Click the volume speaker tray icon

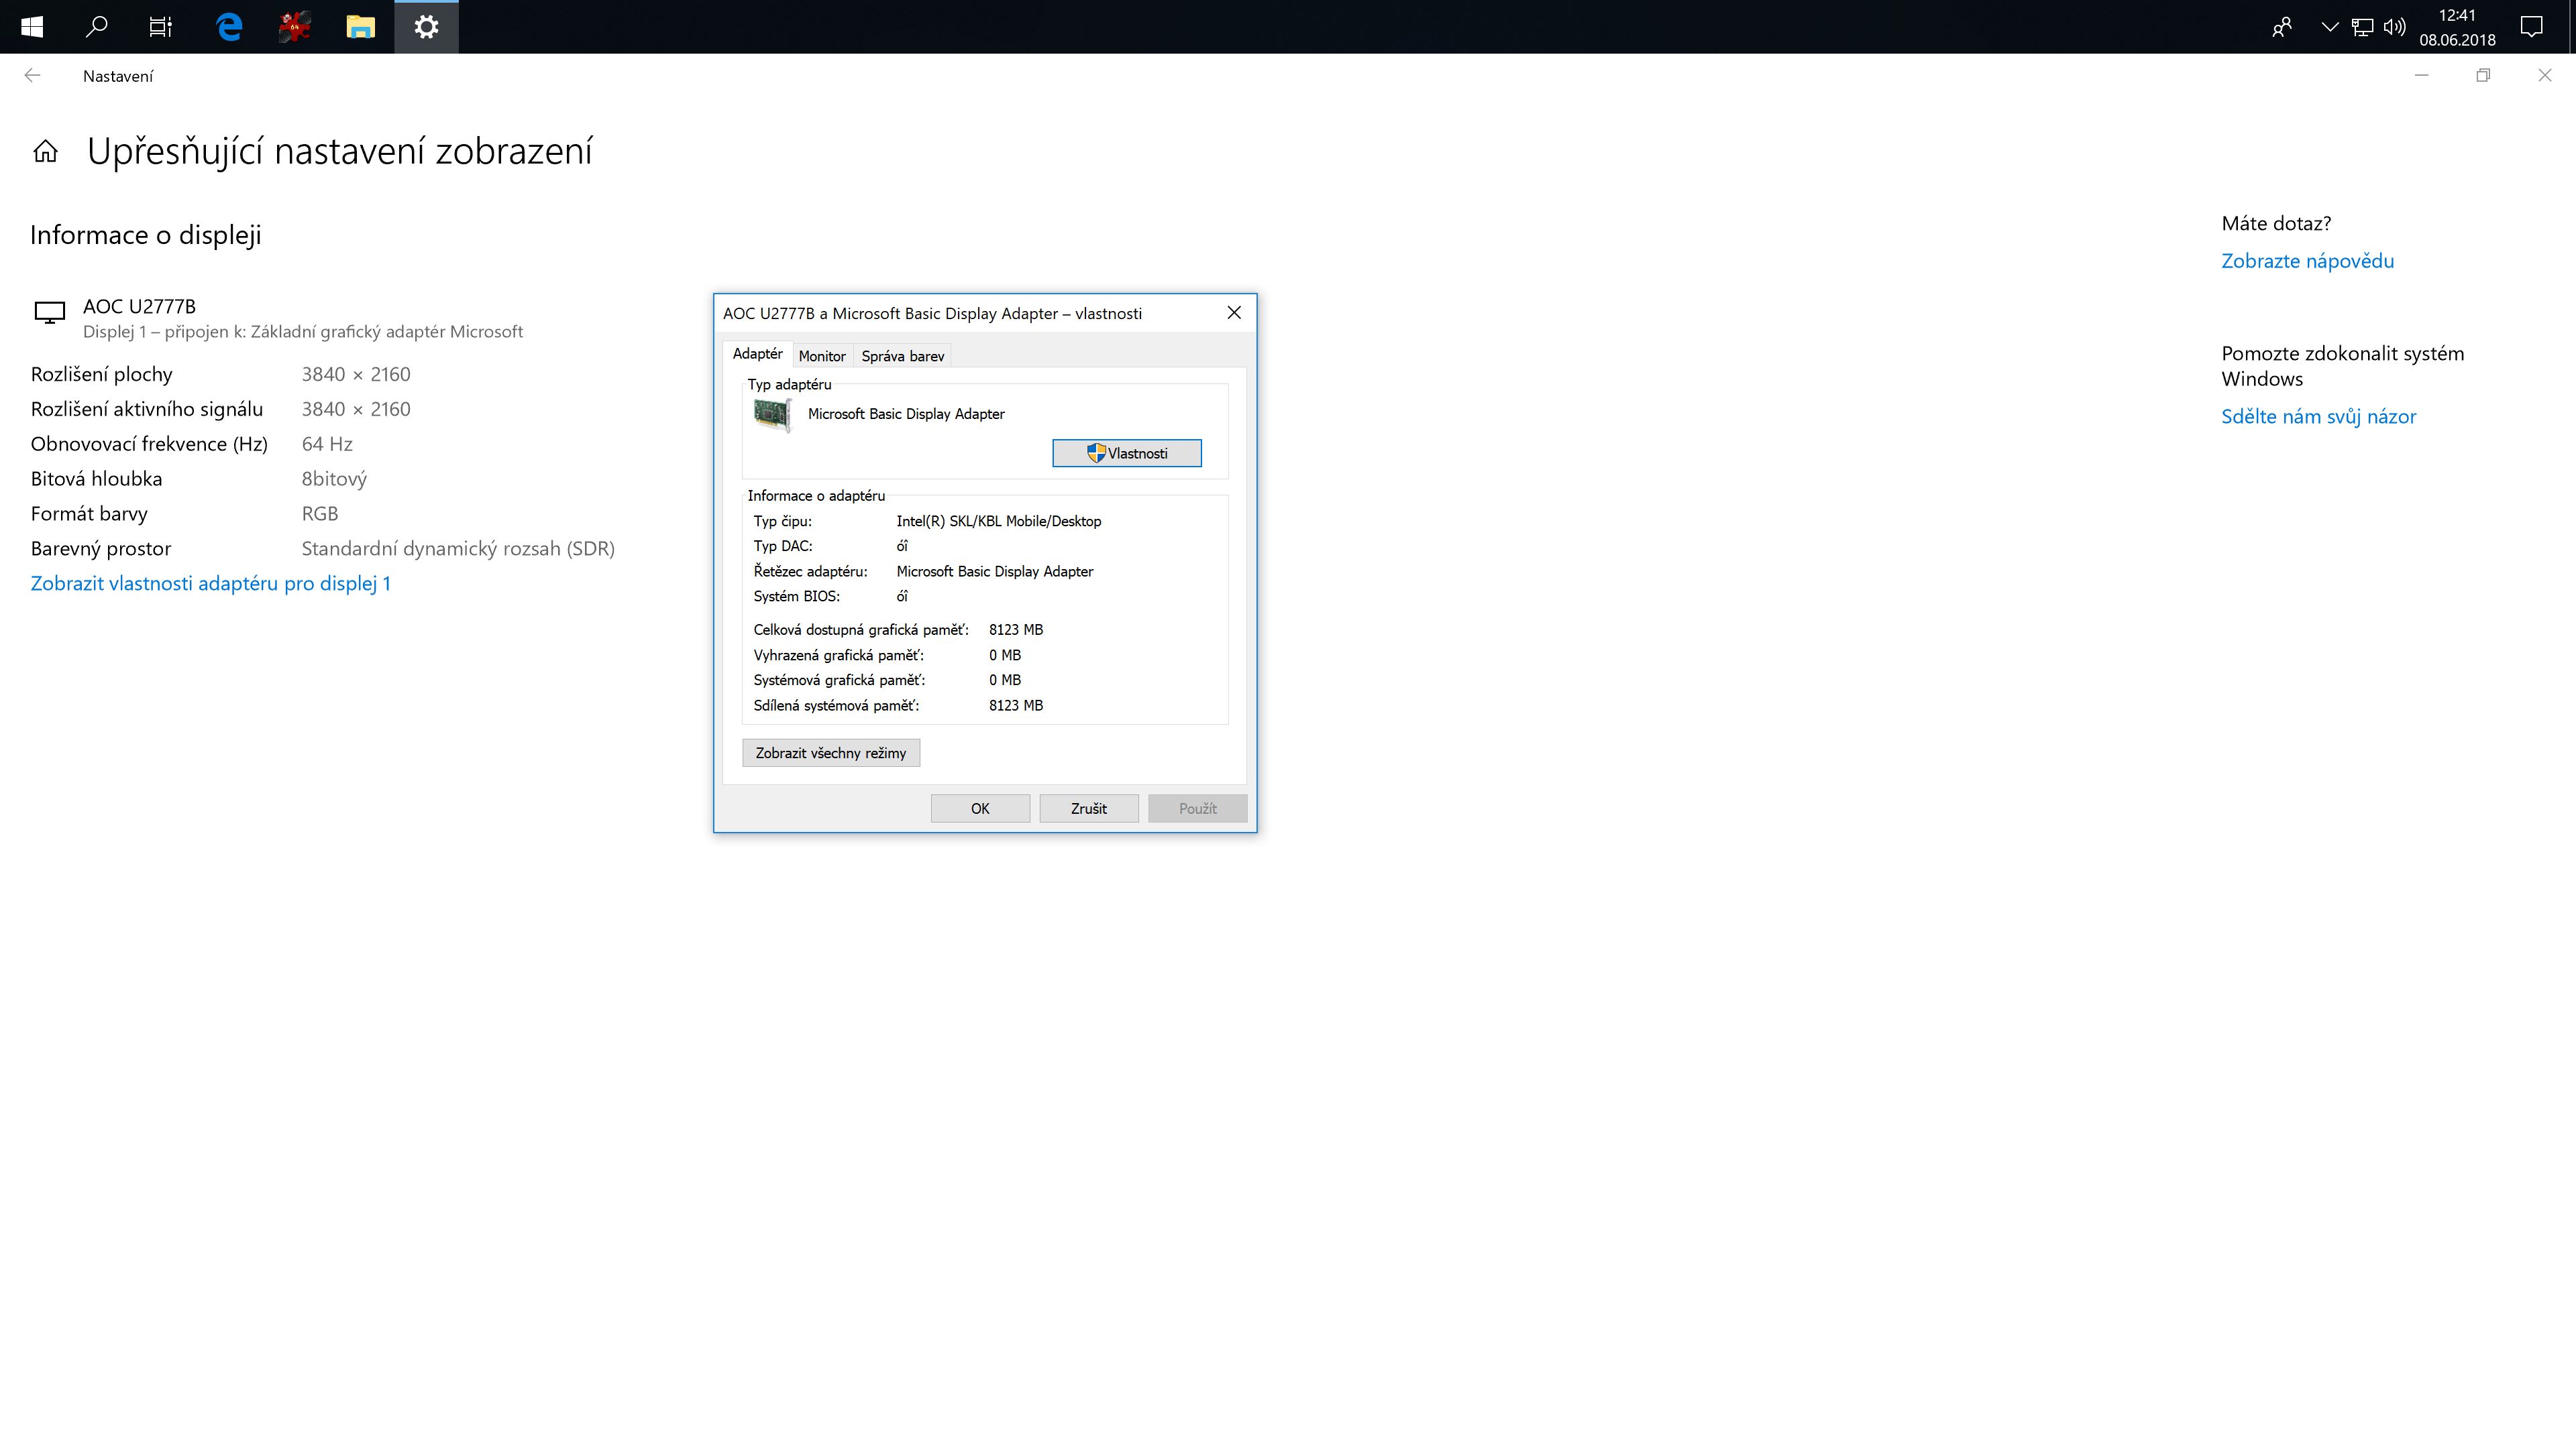[2394, 27]
